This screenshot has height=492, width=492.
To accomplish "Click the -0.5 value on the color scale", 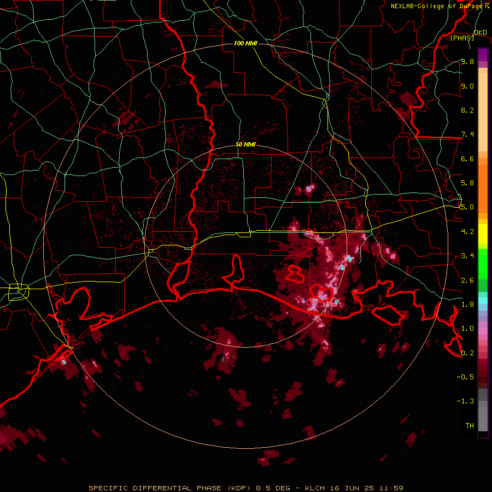I will coord(465,377).
